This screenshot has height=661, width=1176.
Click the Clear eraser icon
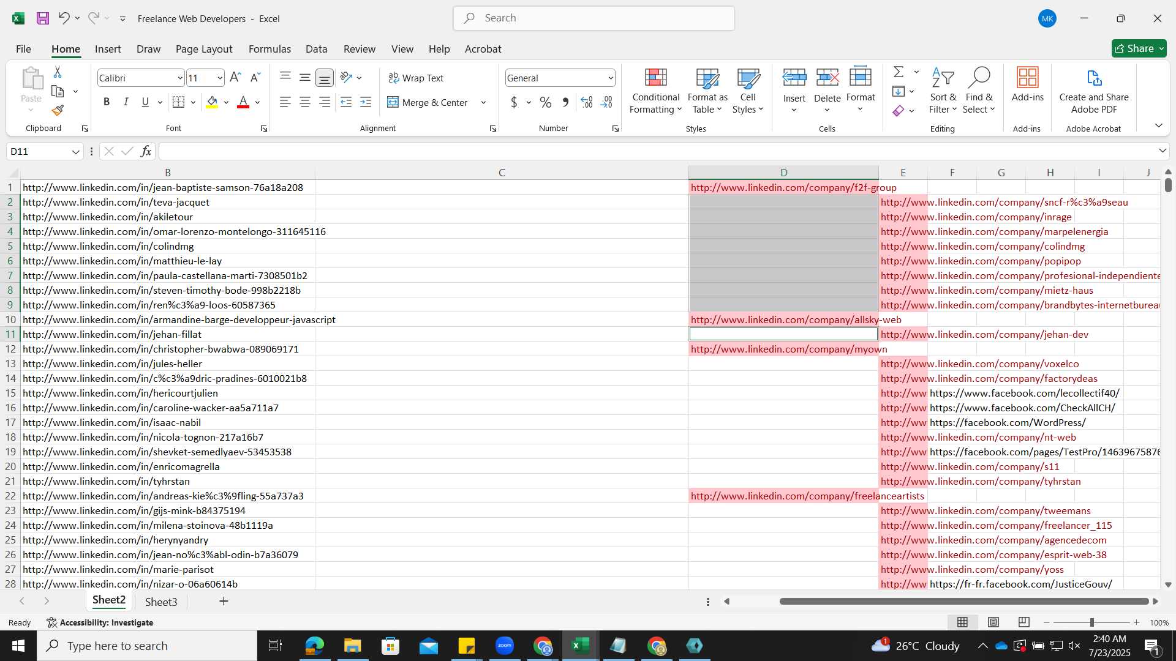point(899,111)
